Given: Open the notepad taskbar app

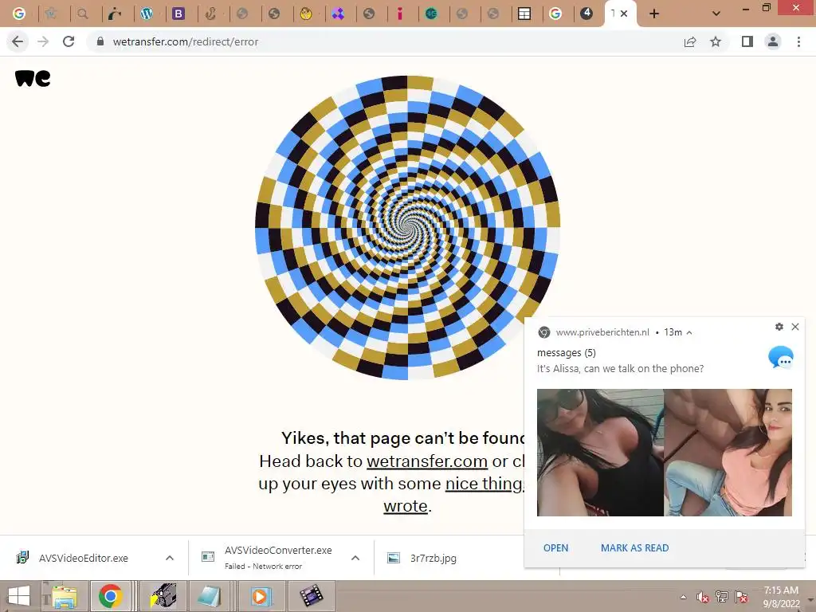Looking at the screenshot, I should pos(210,596).
